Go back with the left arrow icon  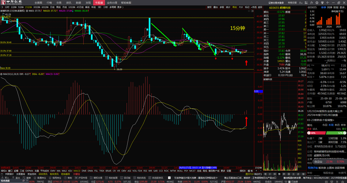(328, 3)
